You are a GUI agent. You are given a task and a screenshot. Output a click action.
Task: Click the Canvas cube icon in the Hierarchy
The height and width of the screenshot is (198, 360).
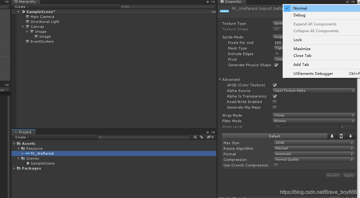click(28, 27)
